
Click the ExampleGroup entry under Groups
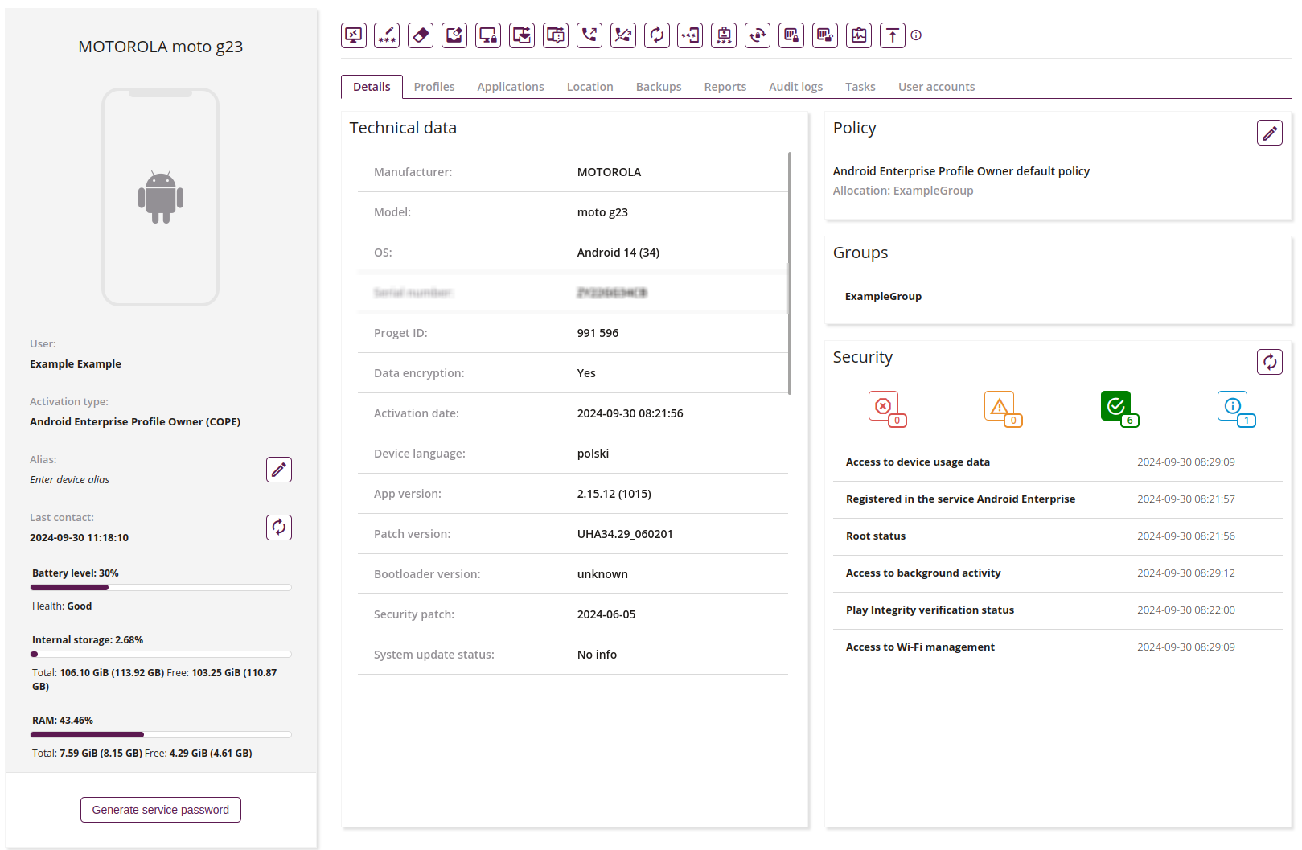(883, 297)
